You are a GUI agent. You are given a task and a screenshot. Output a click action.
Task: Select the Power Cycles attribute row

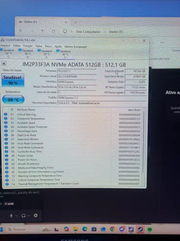click(72, 156)
